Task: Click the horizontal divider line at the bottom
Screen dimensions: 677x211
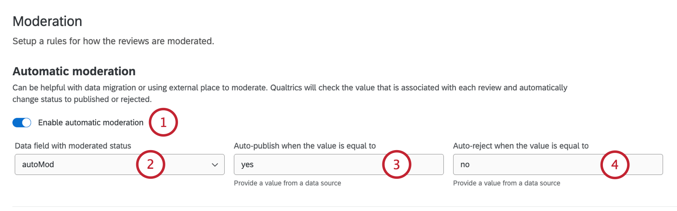Action: pos(338,206)
